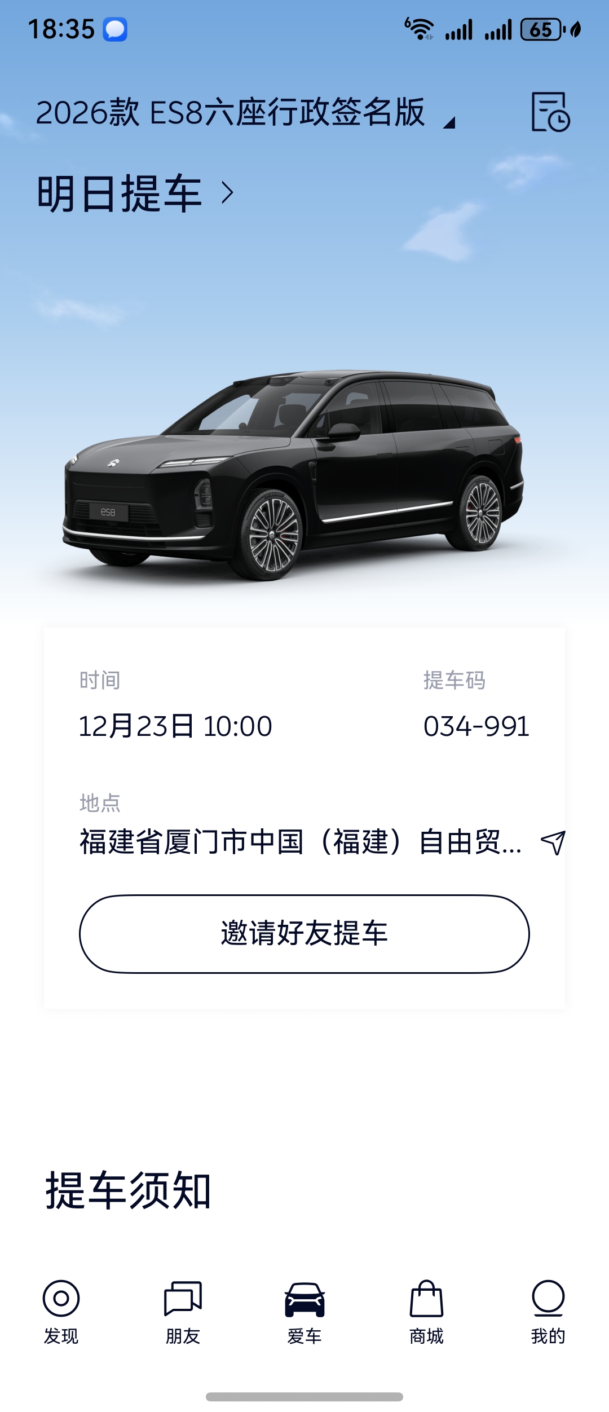Image resolution: width=609 pixels, height=1412 pixels.
Task: Open the 商城 shopping bag icon
Action: click(x=426, y=1298)
